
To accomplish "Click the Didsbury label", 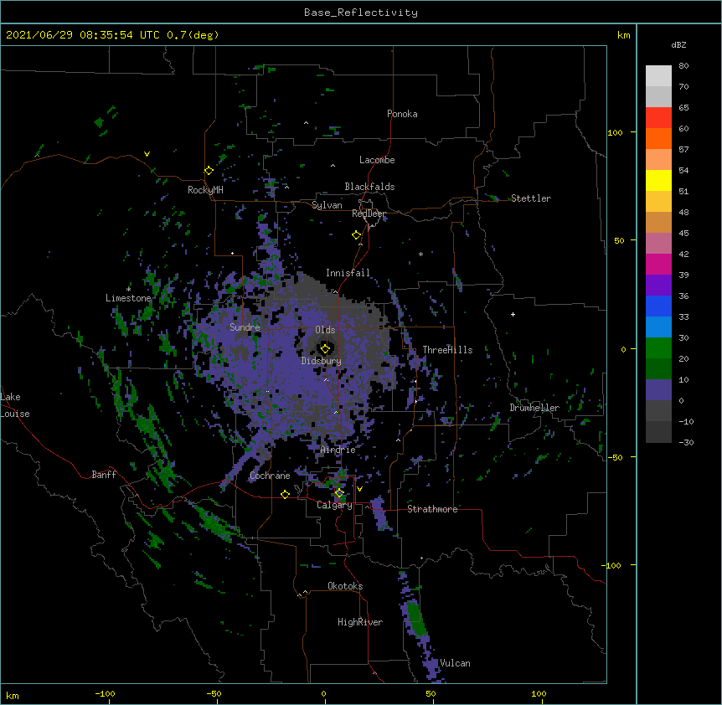I will pyautogui.click(x=322, y=361).
